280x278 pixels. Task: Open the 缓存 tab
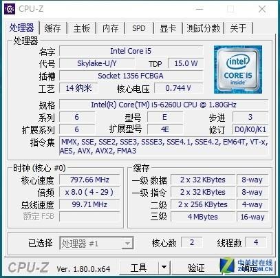tap(53, 28)
